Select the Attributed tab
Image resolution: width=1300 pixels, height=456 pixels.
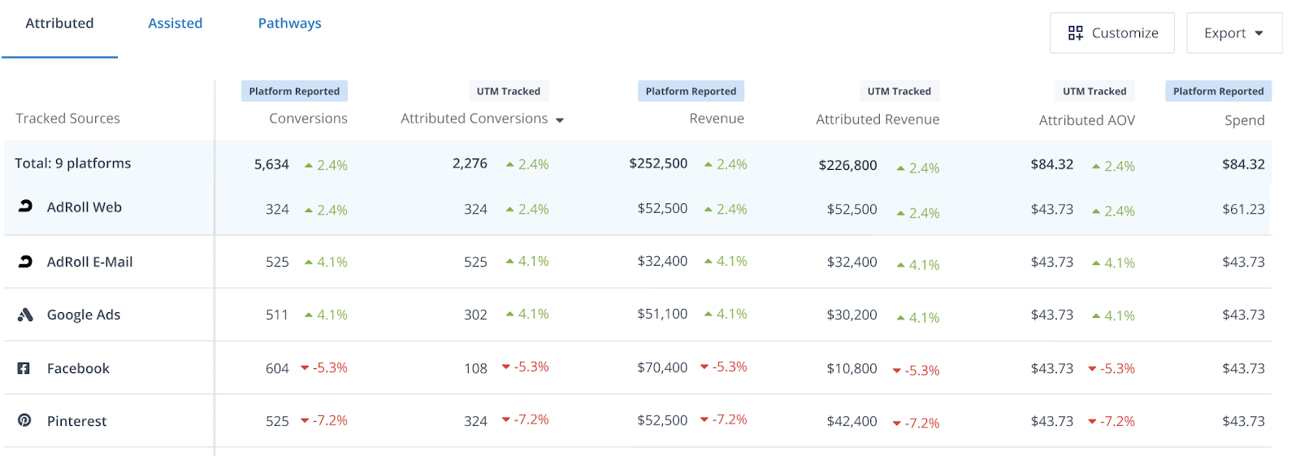[59, 24]
